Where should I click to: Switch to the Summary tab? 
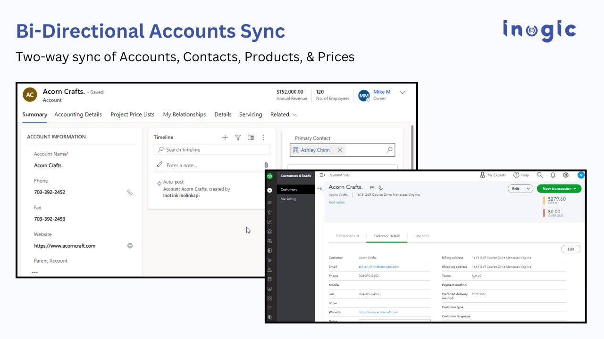34,114
